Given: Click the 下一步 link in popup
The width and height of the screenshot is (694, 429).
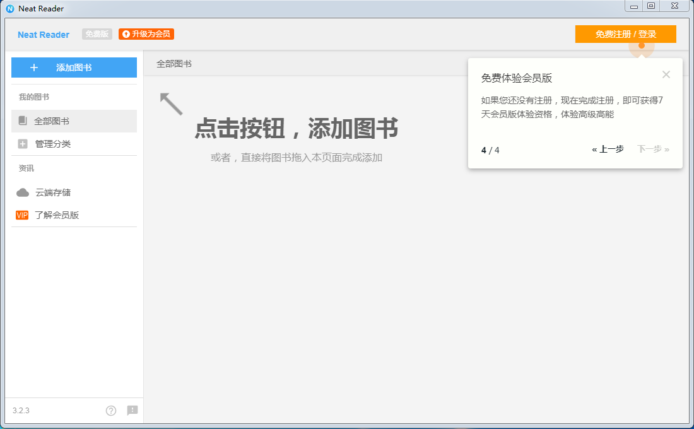Looking at the screenshot, I should [653, 149].
